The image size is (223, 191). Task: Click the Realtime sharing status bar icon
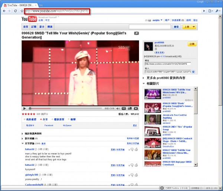162,188
